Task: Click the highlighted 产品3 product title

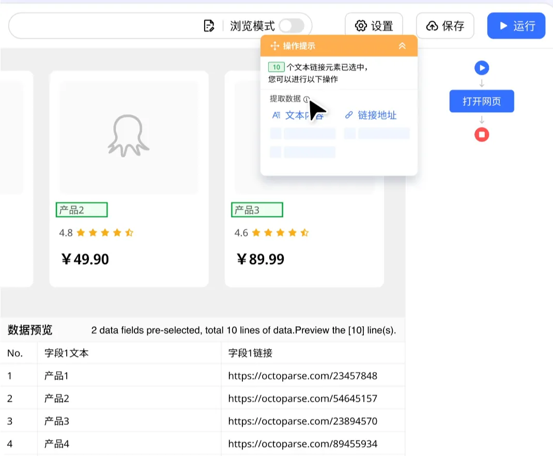Action: (x=257, y=210)
